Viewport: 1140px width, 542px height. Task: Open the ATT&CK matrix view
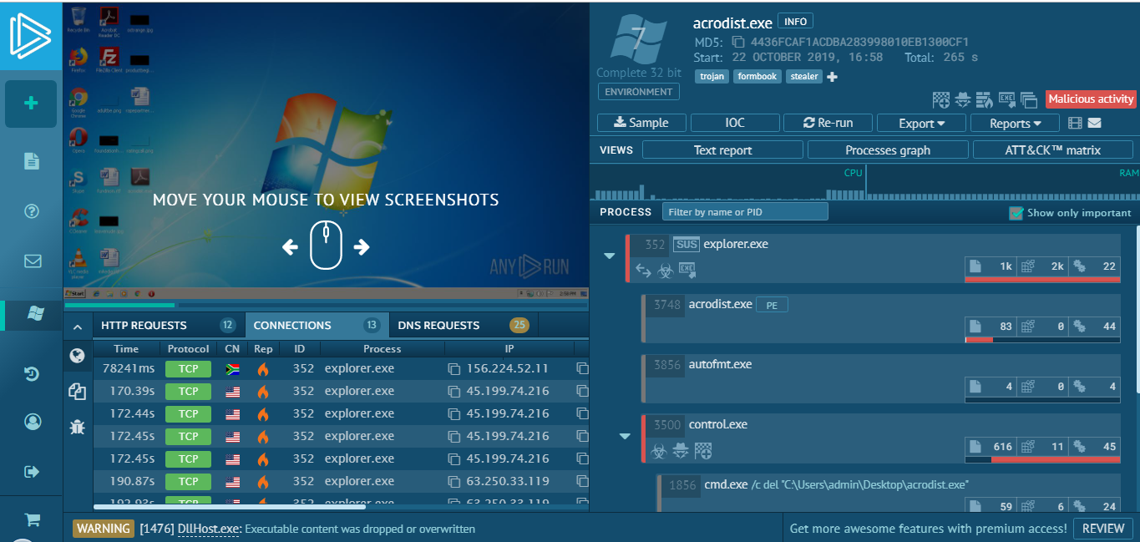pos(1052,150)
